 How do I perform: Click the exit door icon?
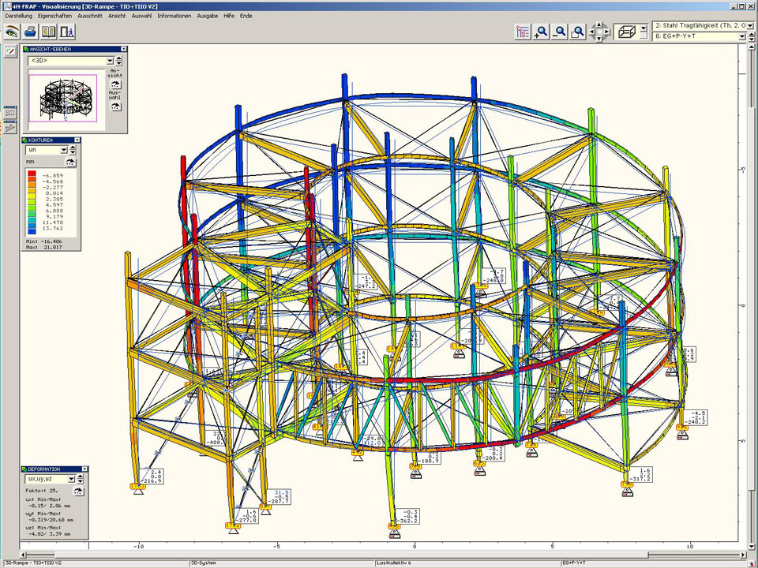(x=67, y=32)
